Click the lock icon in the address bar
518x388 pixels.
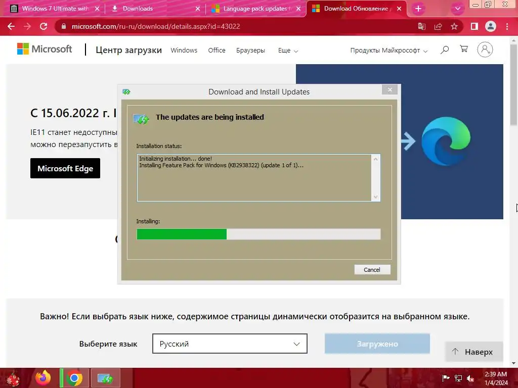[x=64, y=26]
